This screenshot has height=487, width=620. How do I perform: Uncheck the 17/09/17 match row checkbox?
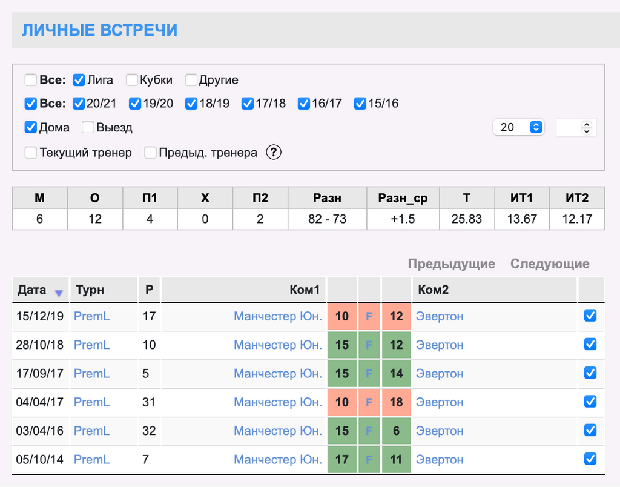pos(590,373)
